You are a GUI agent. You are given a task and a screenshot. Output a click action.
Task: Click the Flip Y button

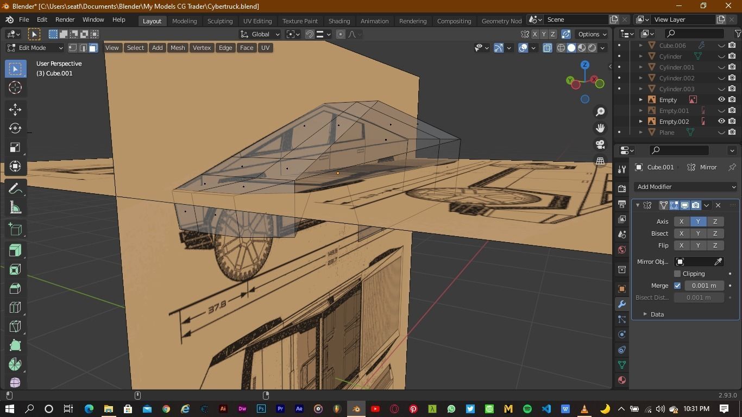[699, 245]
